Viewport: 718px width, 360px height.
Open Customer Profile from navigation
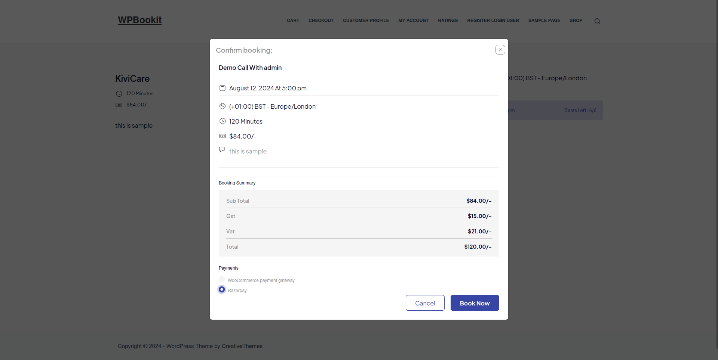(x=366, y=21)
